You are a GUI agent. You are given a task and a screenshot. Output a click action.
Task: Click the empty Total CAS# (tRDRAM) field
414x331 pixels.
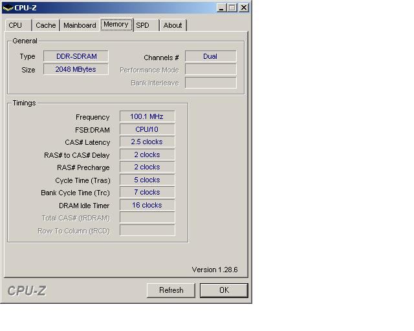(147, 217)
